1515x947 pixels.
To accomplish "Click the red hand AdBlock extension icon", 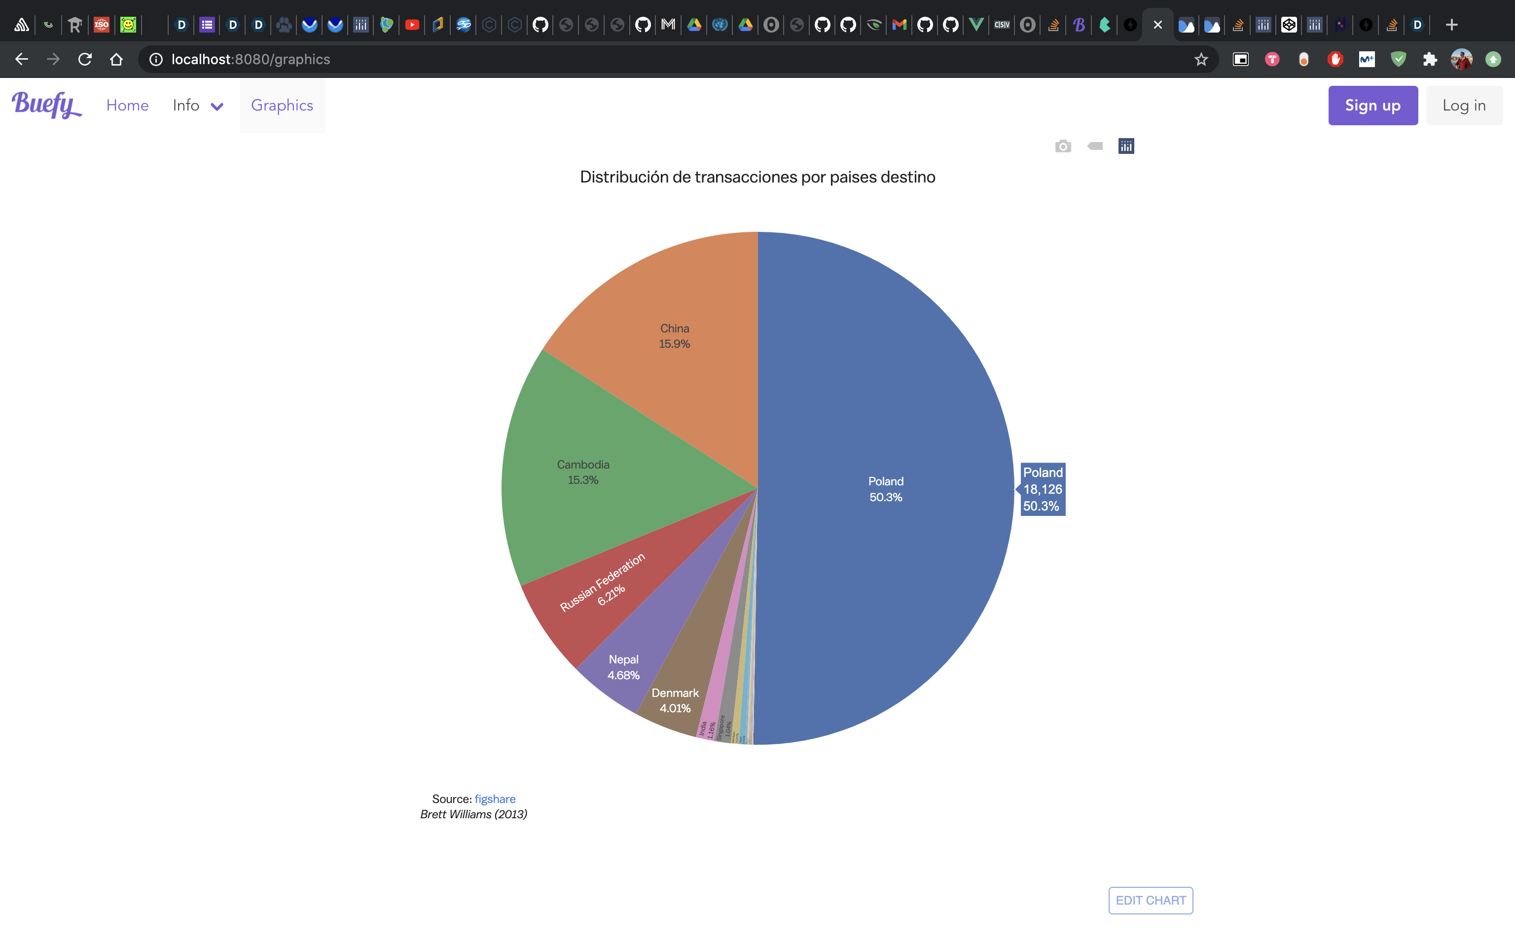I will click(1335, 60).
